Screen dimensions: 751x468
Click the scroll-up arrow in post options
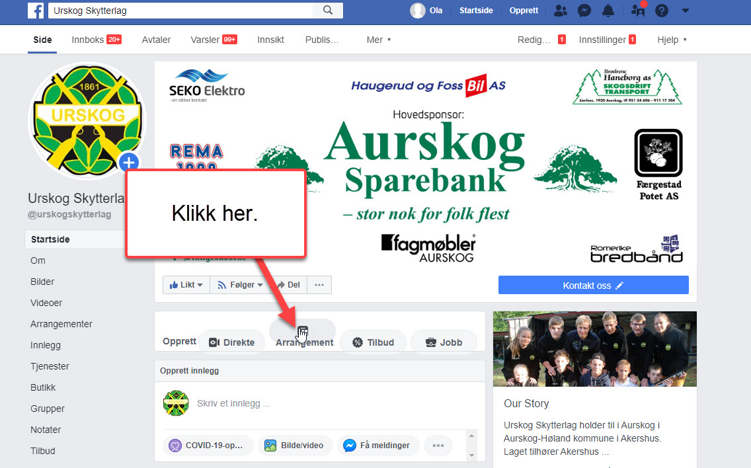click(x=471, y=436)
